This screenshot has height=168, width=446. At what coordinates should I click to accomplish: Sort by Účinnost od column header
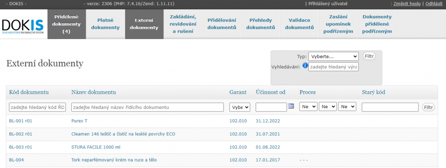click(270, 92)
